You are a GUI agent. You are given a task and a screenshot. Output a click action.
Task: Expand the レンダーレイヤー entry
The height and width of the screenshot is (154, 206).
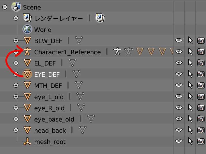16,18
